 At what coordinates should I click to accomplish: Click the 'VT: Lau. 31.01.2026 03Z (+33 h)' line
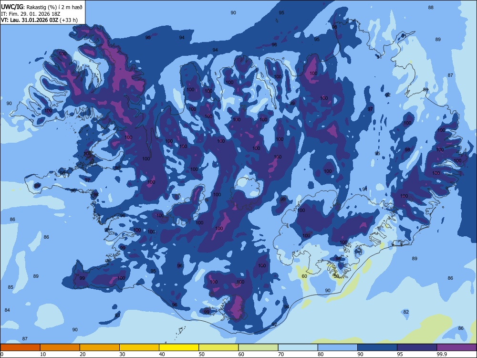click(39, 21)
